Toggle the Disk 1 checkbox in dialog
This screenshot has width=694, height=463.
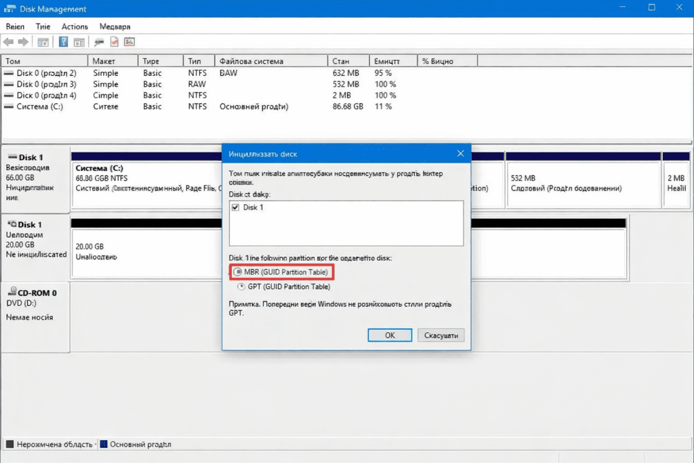(236, 207)
